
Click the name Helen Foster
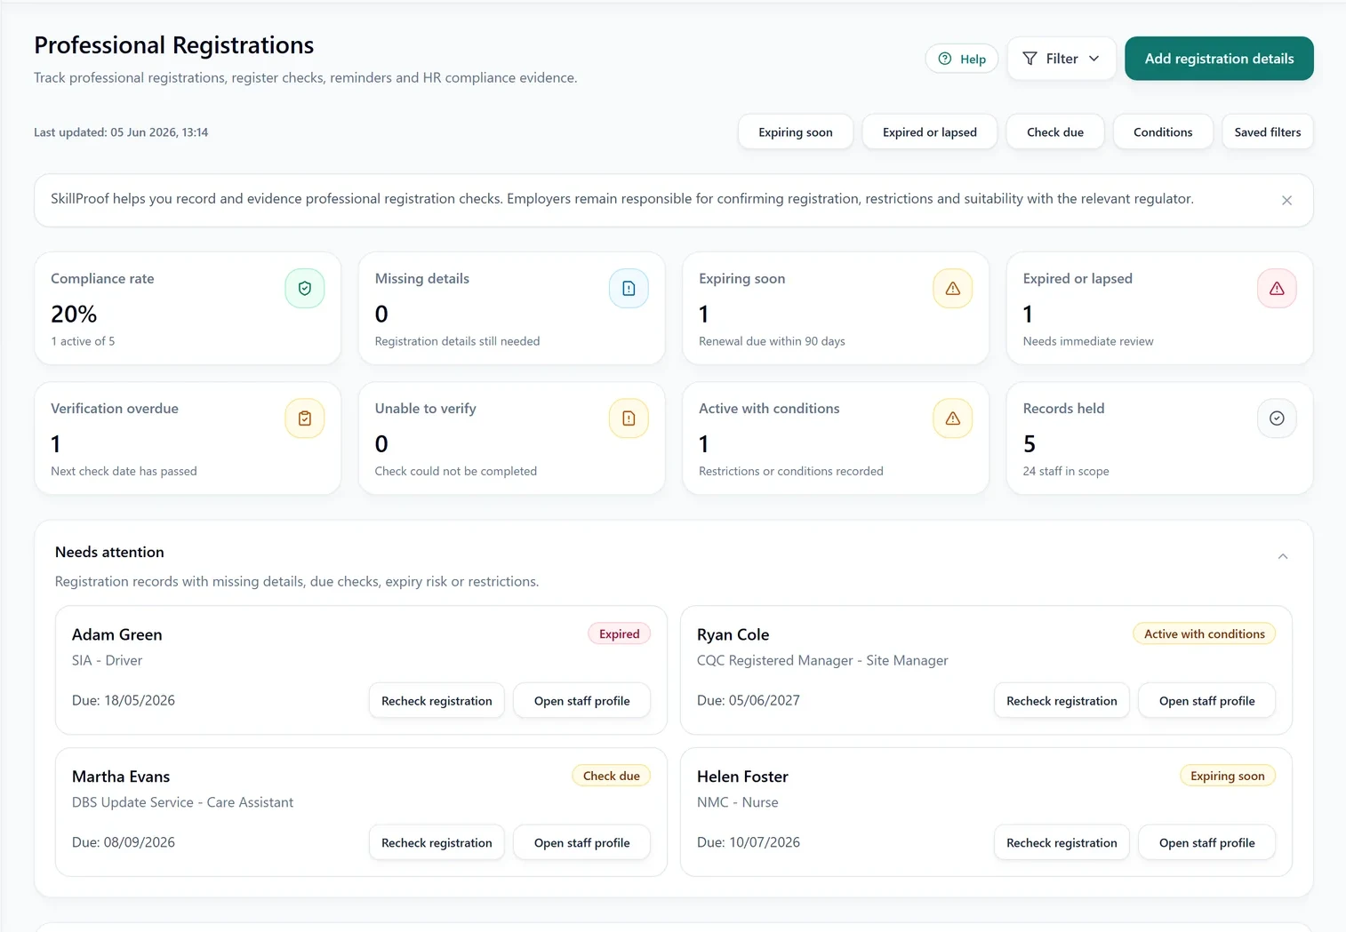[x=743, y=777]
